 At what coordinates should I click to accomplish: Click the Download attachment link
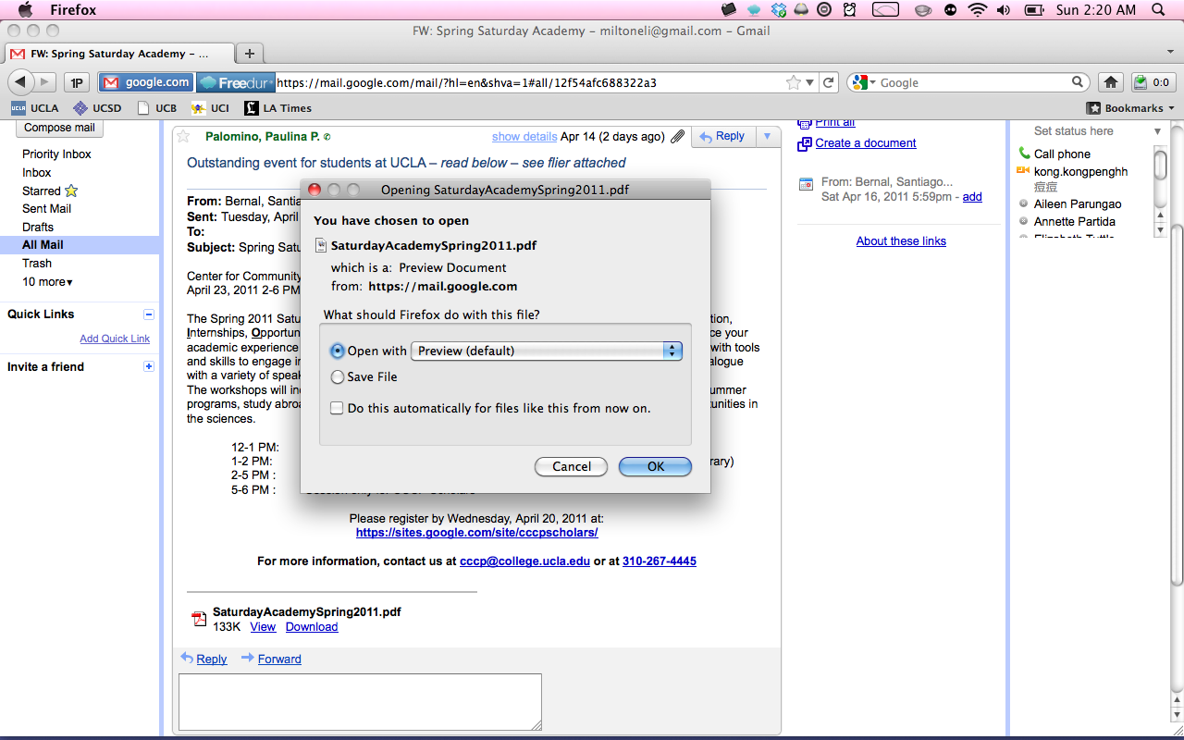tap(312, 627)
